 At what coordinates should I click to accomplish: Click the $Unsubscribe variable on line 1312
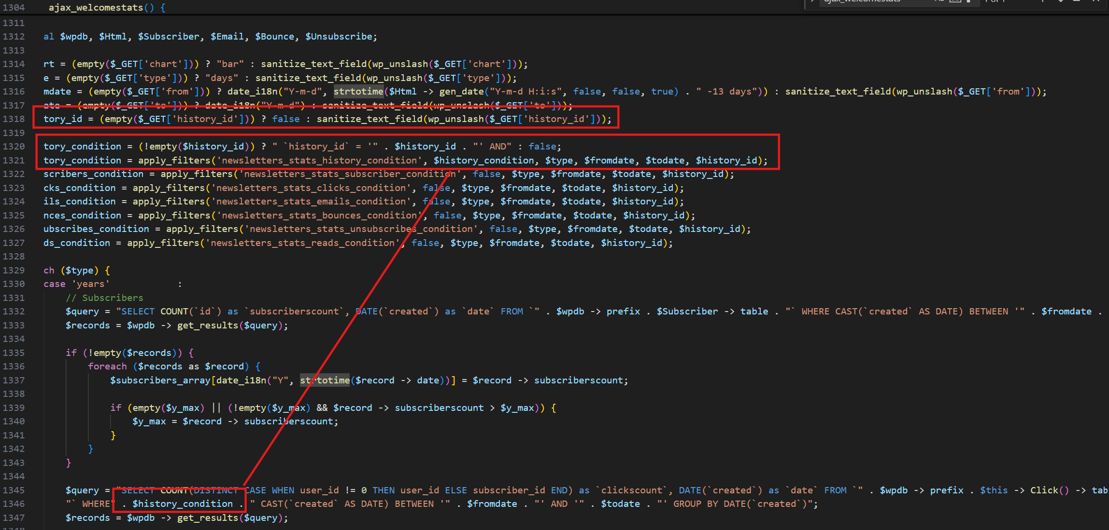pos(338,37)
